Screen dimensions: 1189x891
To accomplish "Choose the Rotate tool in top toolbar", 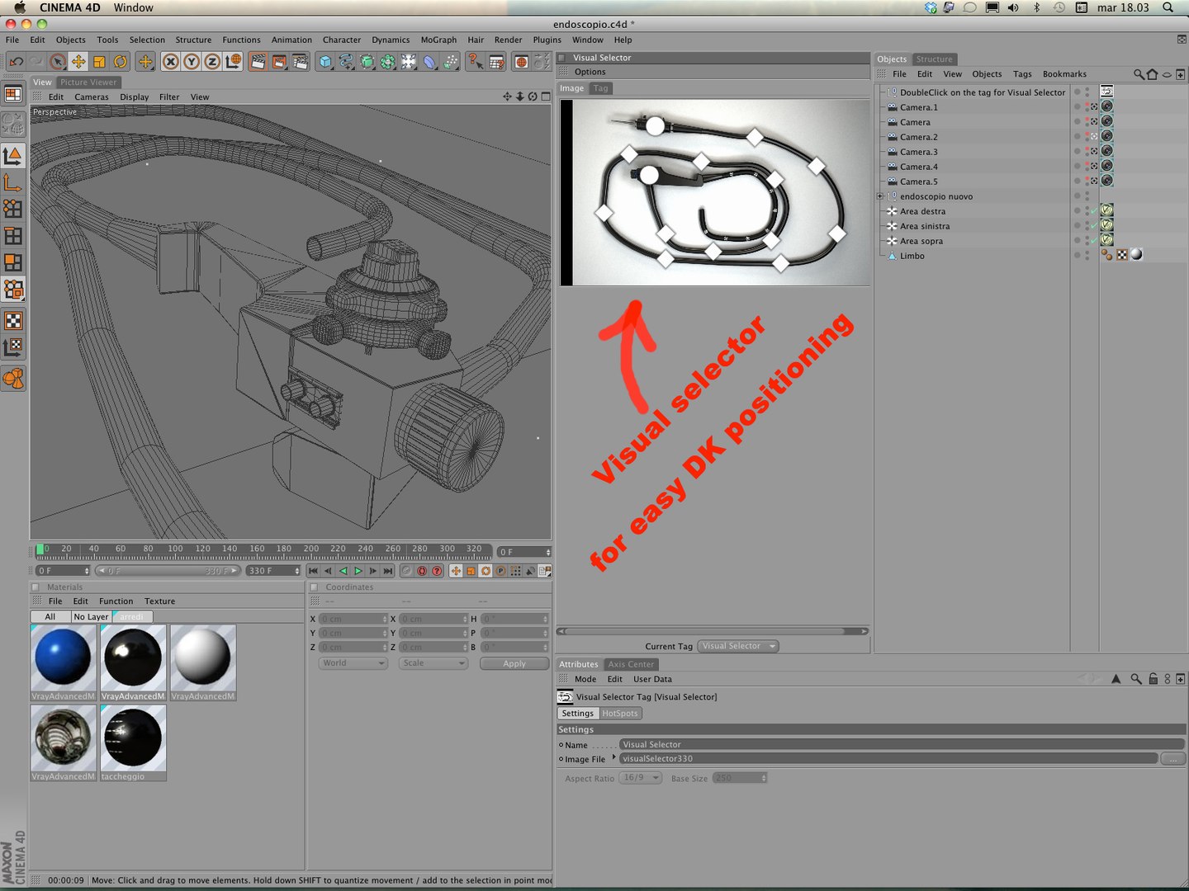I will tap(121, 62).
